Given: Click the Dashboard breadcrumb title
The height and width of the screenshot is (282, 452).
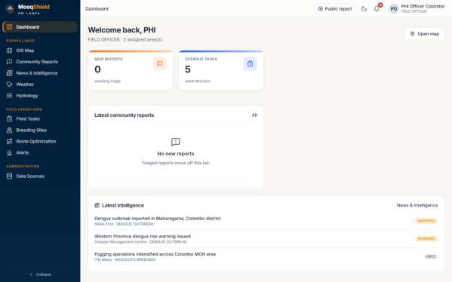Looking at the screenshot, I should point(97,9).
